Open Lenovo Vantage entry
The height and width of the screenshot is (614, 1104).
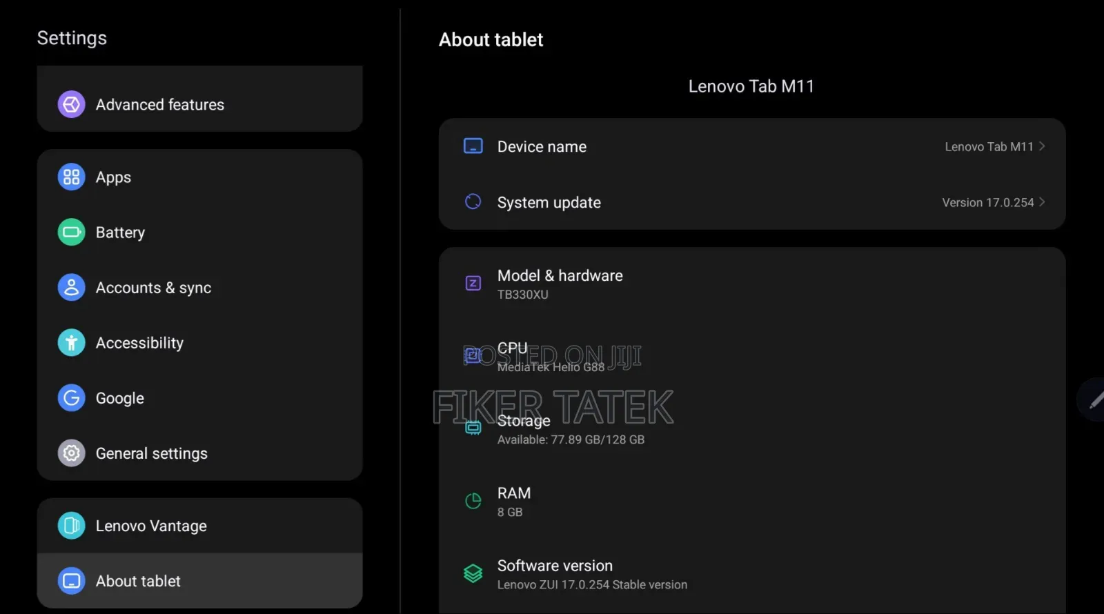(x=199, y=526)
